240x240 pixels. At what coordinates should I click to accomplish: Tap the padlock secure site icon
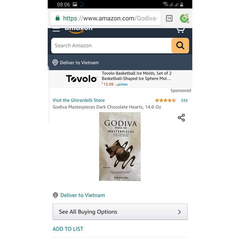(57, 18)
